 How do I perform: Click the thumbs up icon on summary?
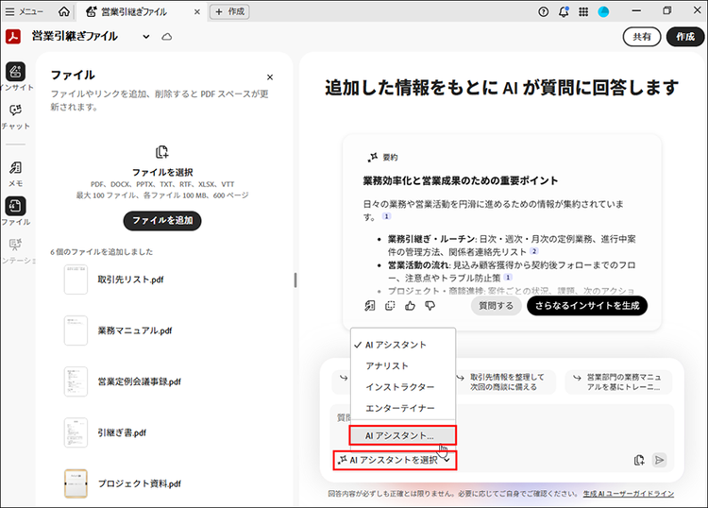click(410, 305)
